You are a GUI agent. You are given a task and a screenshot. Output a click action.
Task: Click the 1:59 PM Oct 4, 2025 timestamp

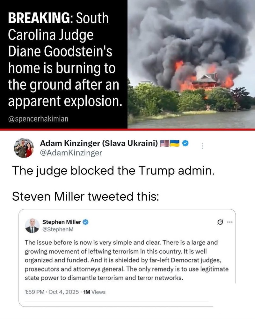click(52, 292)
